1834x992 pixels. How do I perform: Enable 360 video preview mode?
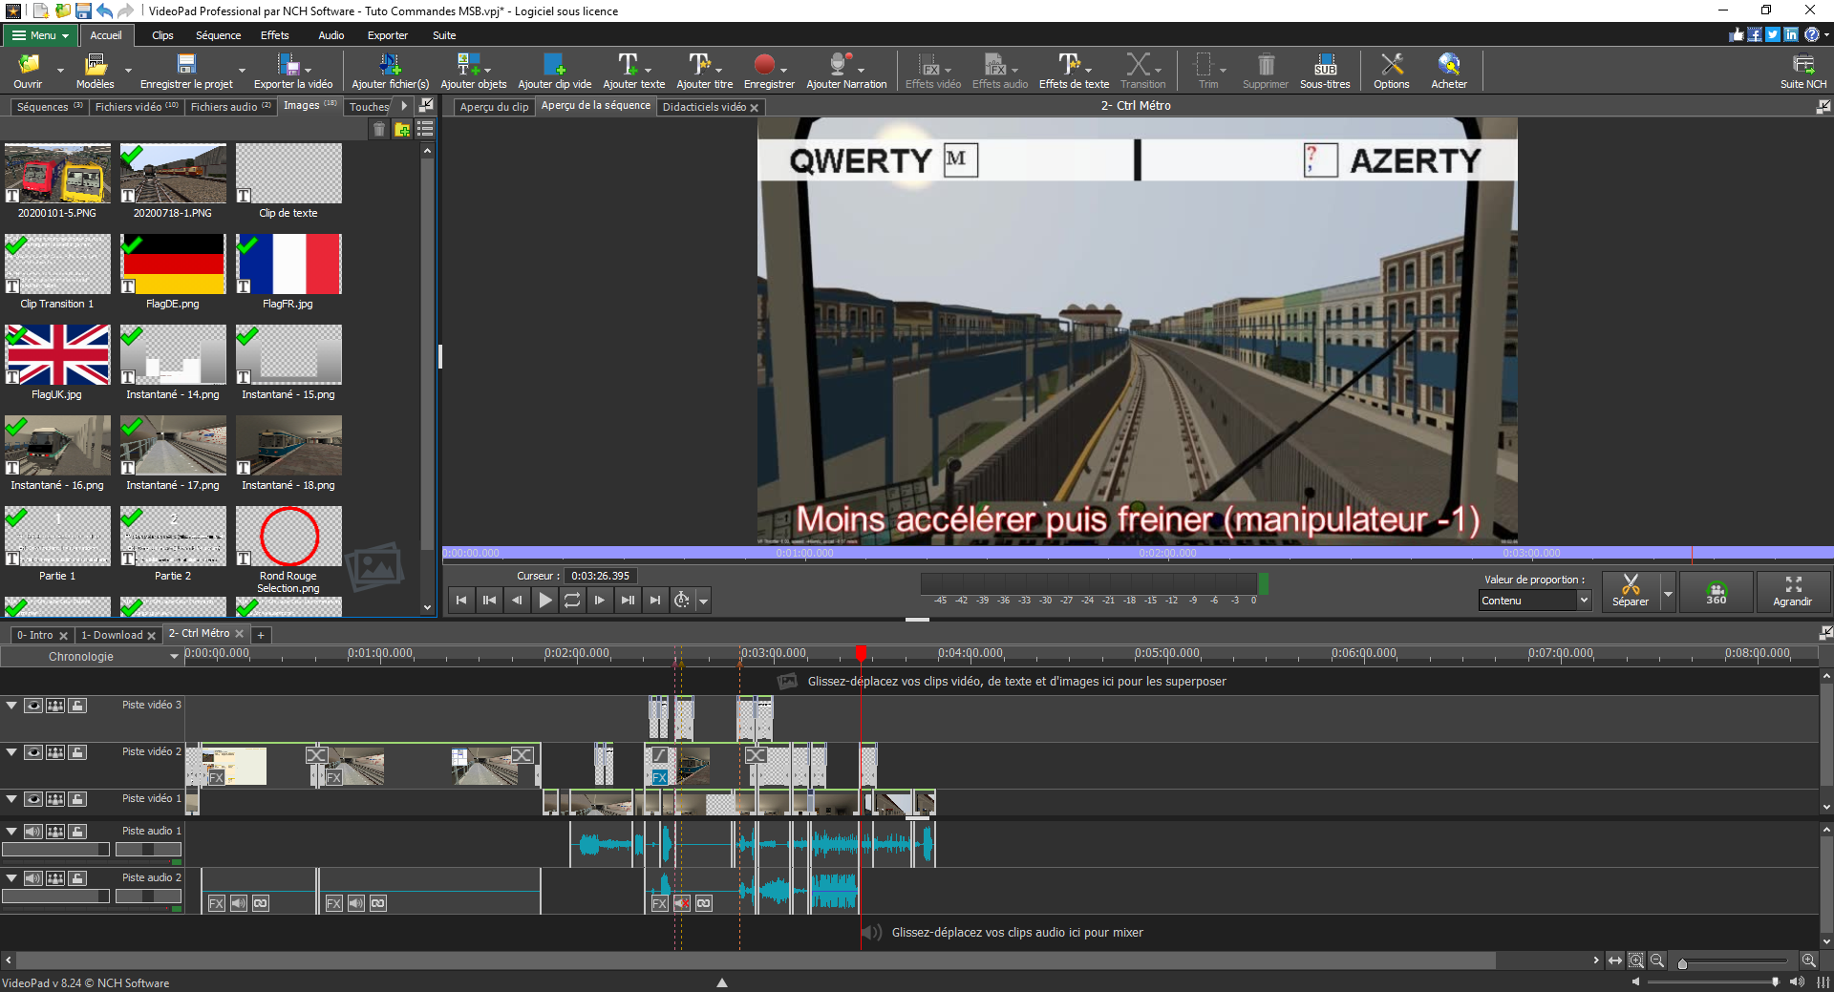[x=1716, y=592]
